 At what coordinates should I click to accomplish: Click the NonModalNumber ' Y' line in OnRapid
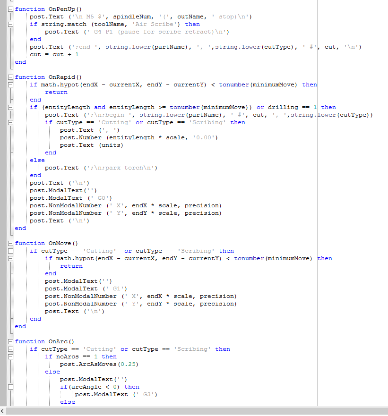[126, 213]
